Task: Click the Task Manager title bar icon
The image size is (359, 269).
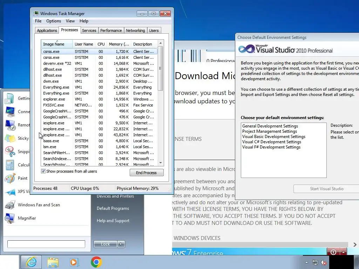Action: click(36, 13)
